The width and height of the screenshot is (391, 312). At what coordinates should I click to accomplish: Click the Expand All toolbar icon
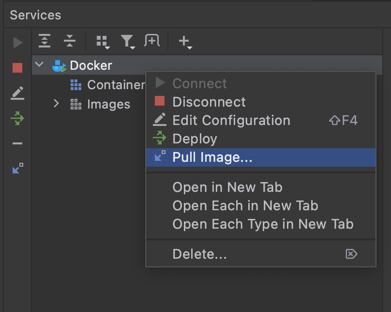point(45,41)
